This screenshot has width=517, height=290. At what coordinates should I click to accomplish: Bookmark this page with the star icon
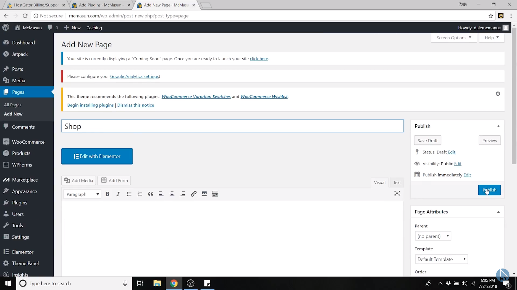click(491, 16)
